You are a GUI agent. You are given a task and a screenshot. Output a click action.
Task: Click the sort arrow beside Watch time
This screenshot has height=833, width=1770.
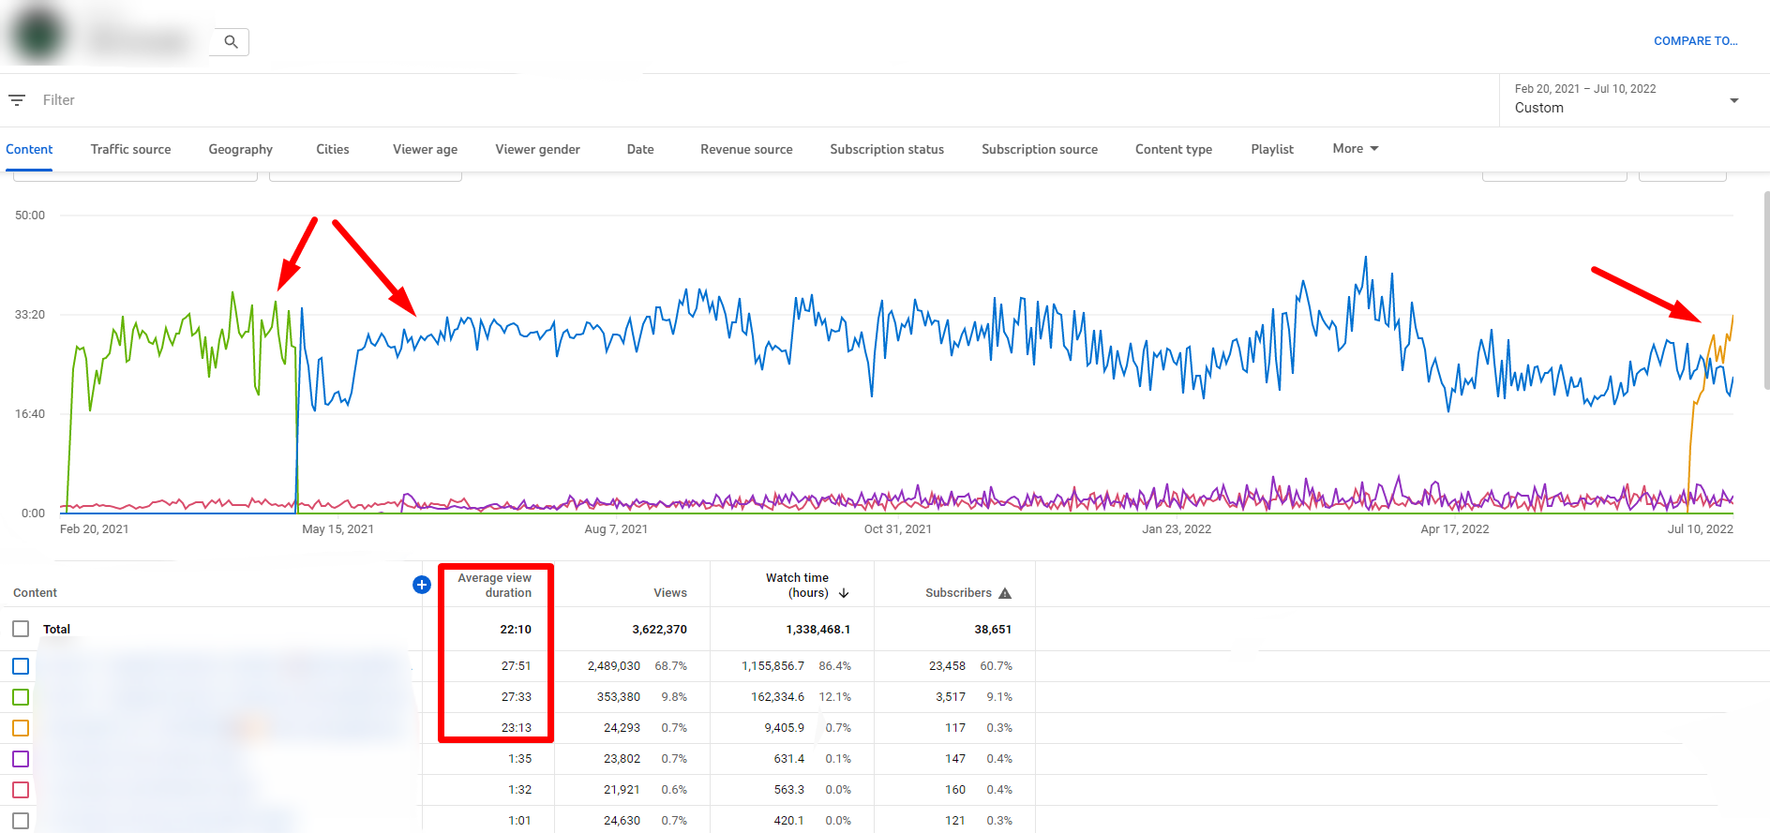coord(844,593)
